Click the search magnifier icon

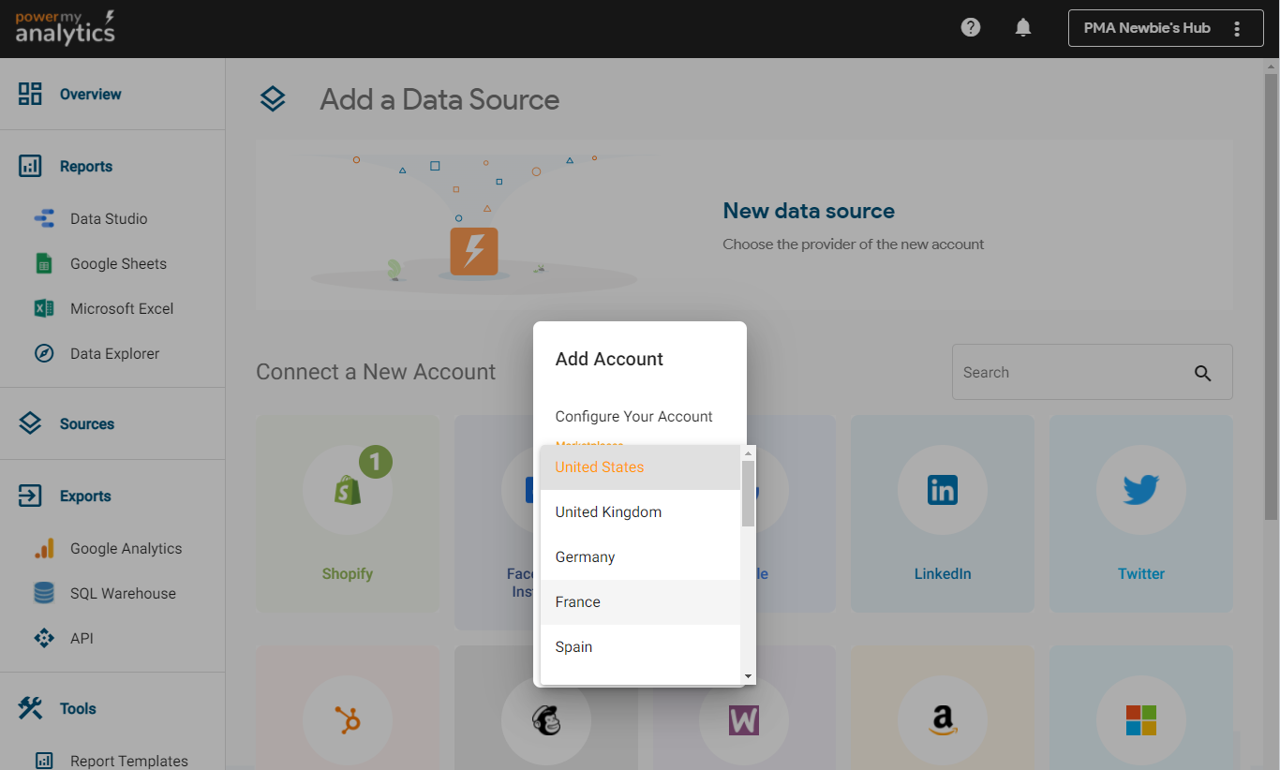coord(1203,373)
